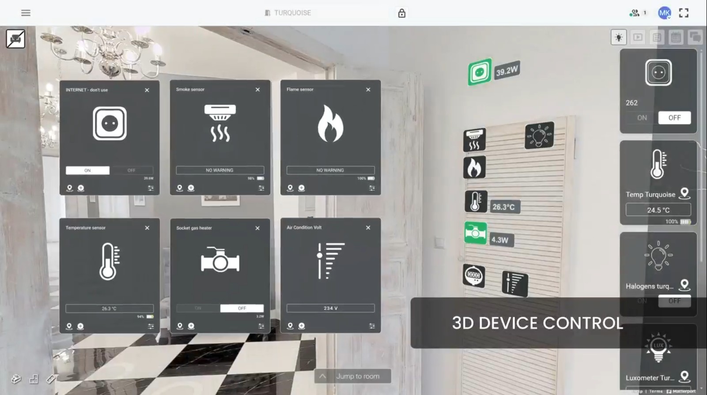Locate Luxometer Tur with its pin icon
The width and height of the screenshot is (707, 395).
684,376
